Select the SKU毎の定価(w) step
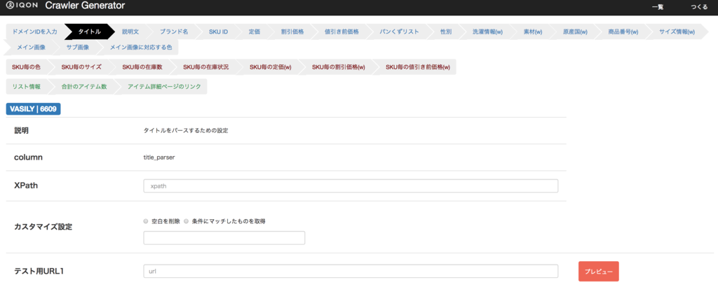 coord(271,66)
